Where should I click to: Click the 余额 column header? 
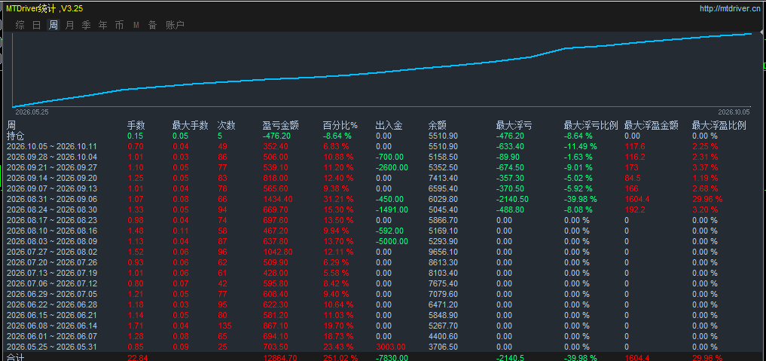pyautogui.click(x=437, y=126)
